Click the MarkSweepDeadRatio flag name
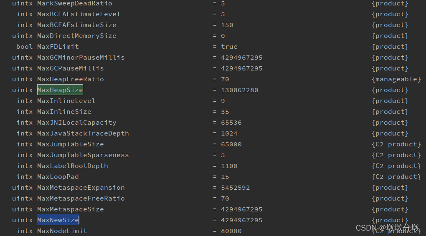Viewport: 426px width, 236px height. pos(75,3)
